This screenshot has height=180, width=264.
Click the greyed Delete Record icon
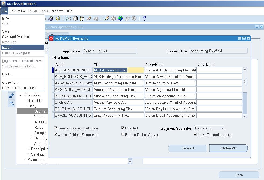point(96,19)
